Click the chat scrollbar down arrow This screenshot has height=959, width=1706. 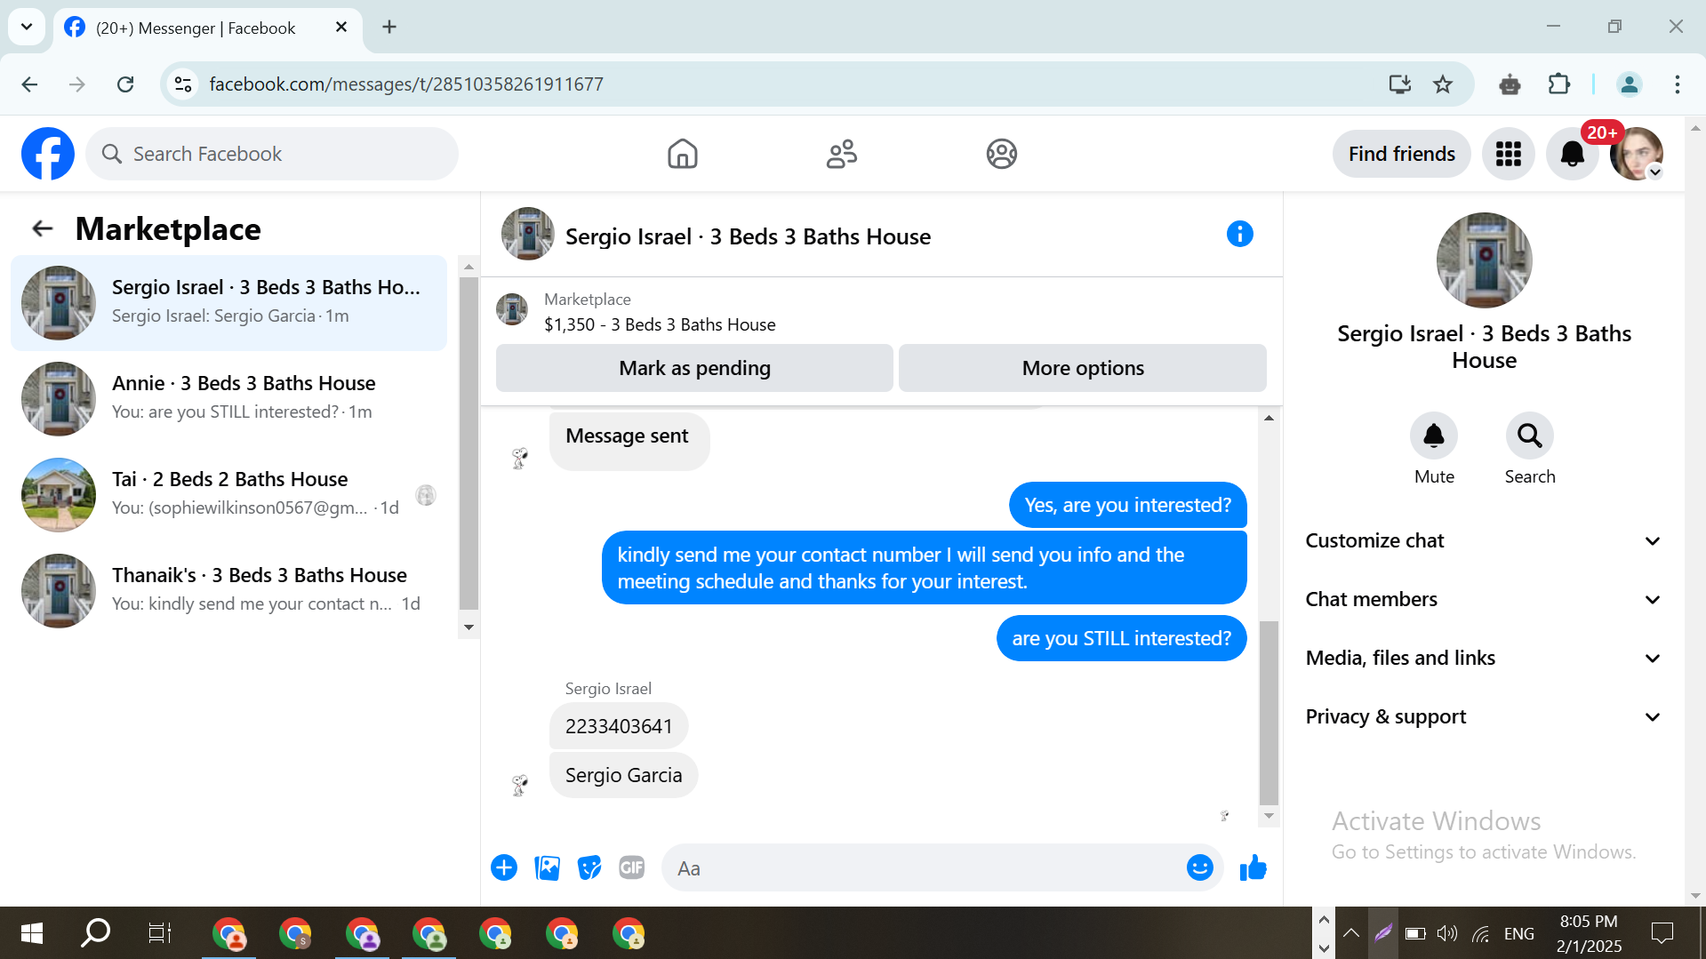point(1269,816)
